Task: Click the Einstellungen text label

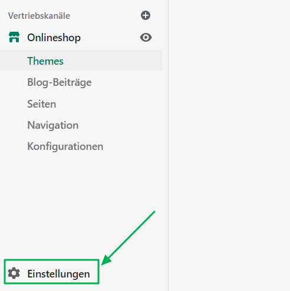Action: point(58,273)
